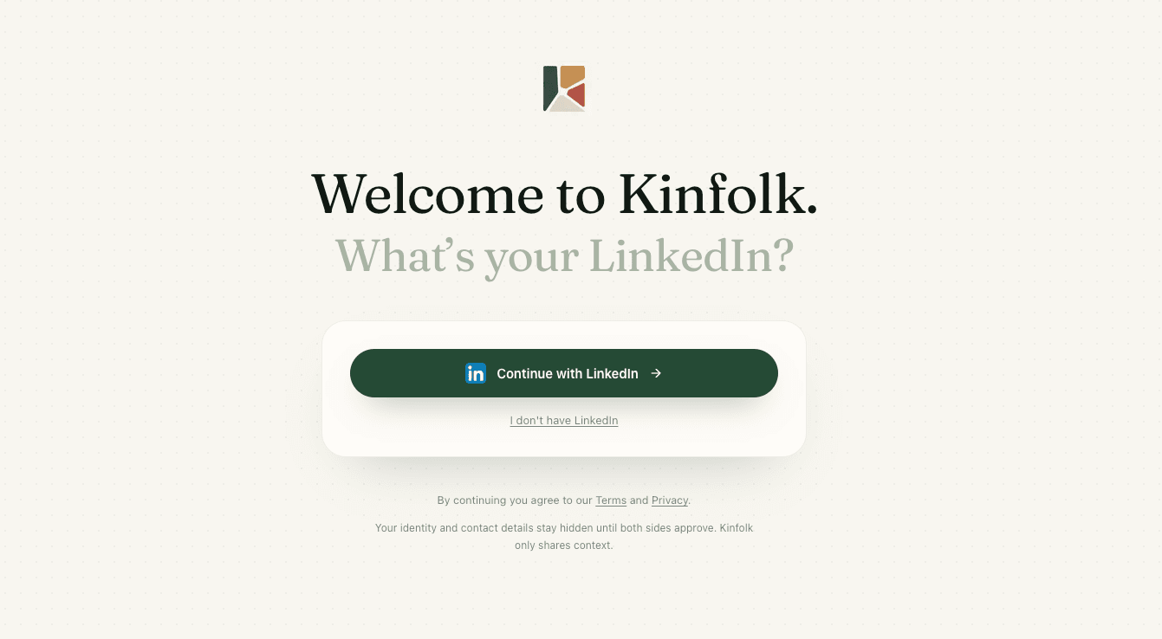Click the Kinfolk logo at top

coord(564,88)
